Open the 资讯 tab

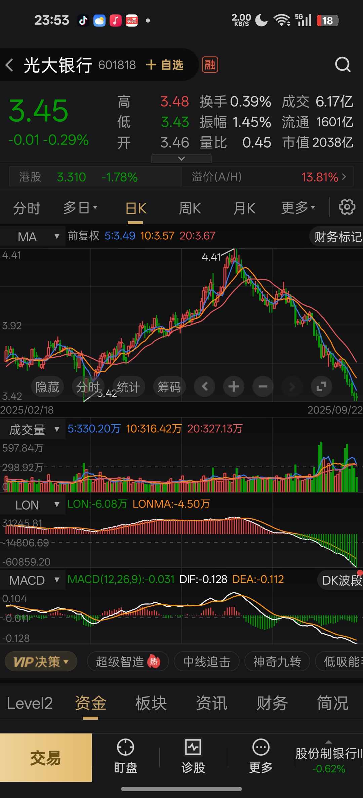212,703
